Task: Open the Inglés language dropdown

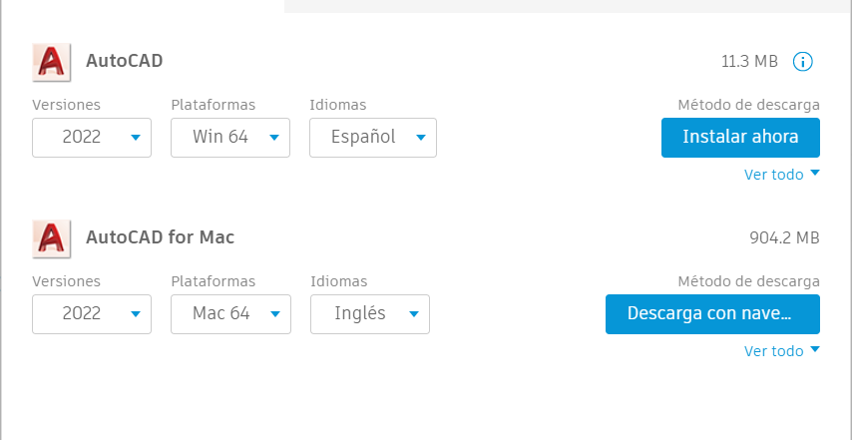Action: pyautogui.click(x=370, y=314)
